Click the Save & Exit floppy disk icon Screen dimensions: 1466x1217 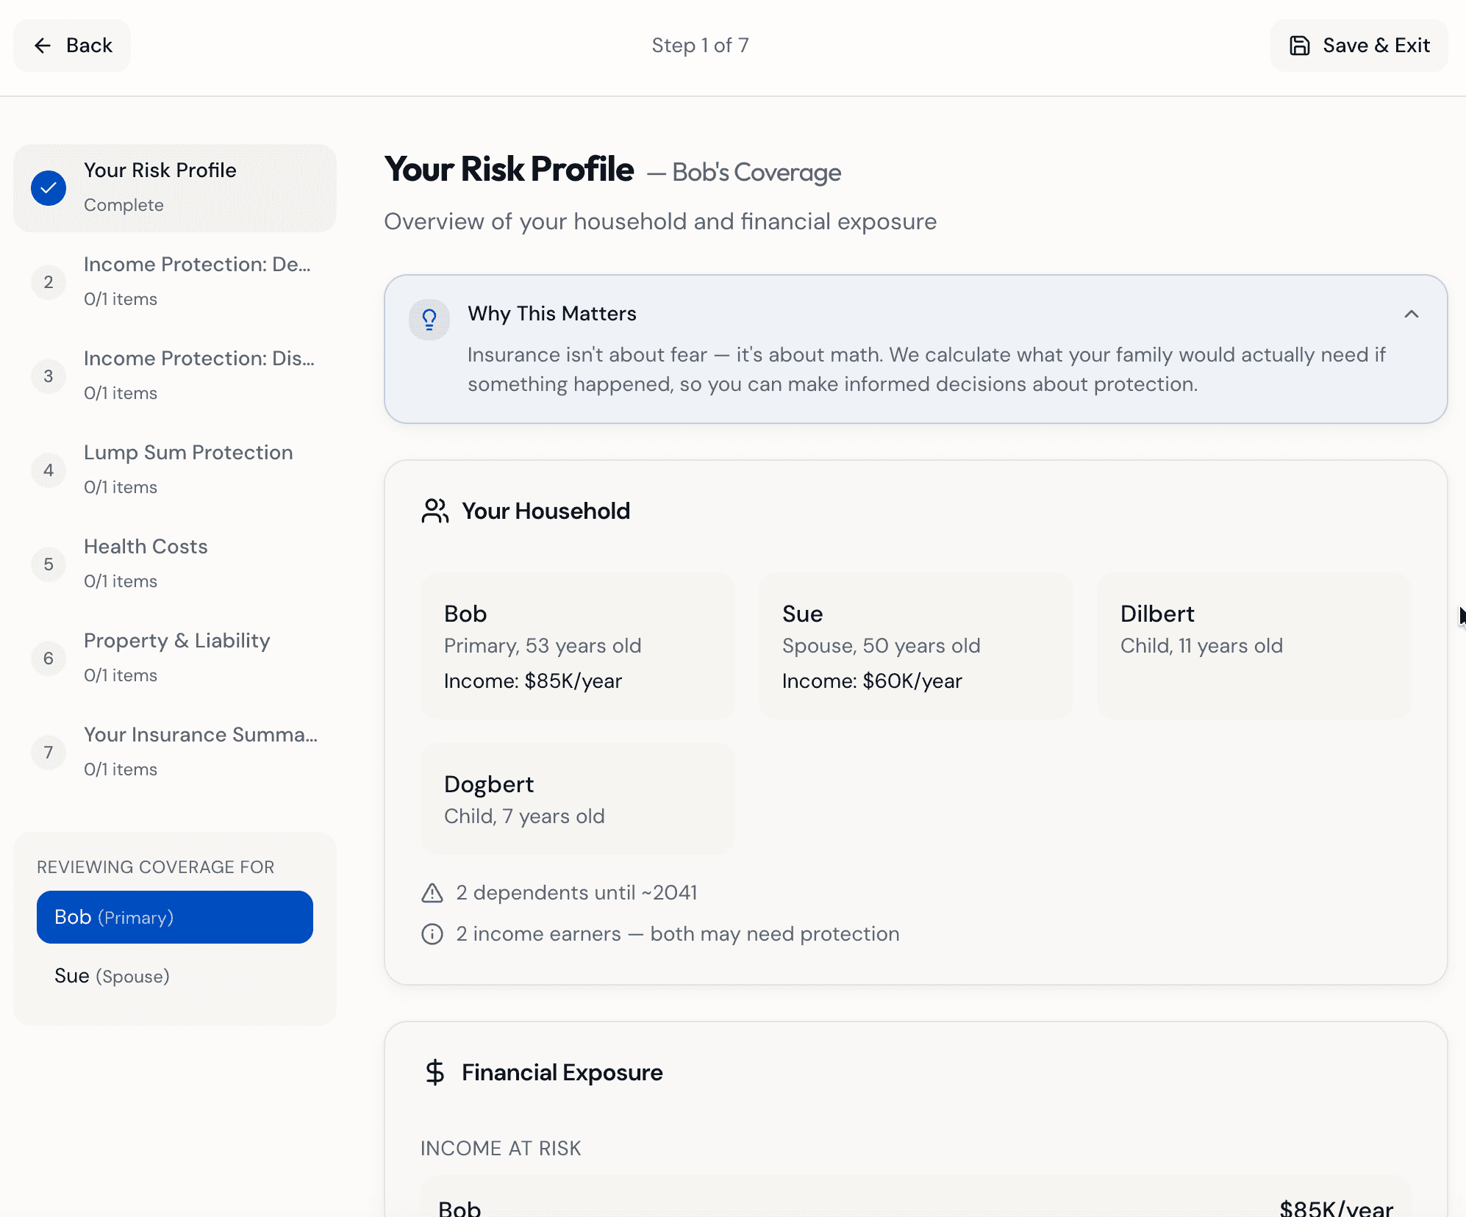pos(1299,46)
